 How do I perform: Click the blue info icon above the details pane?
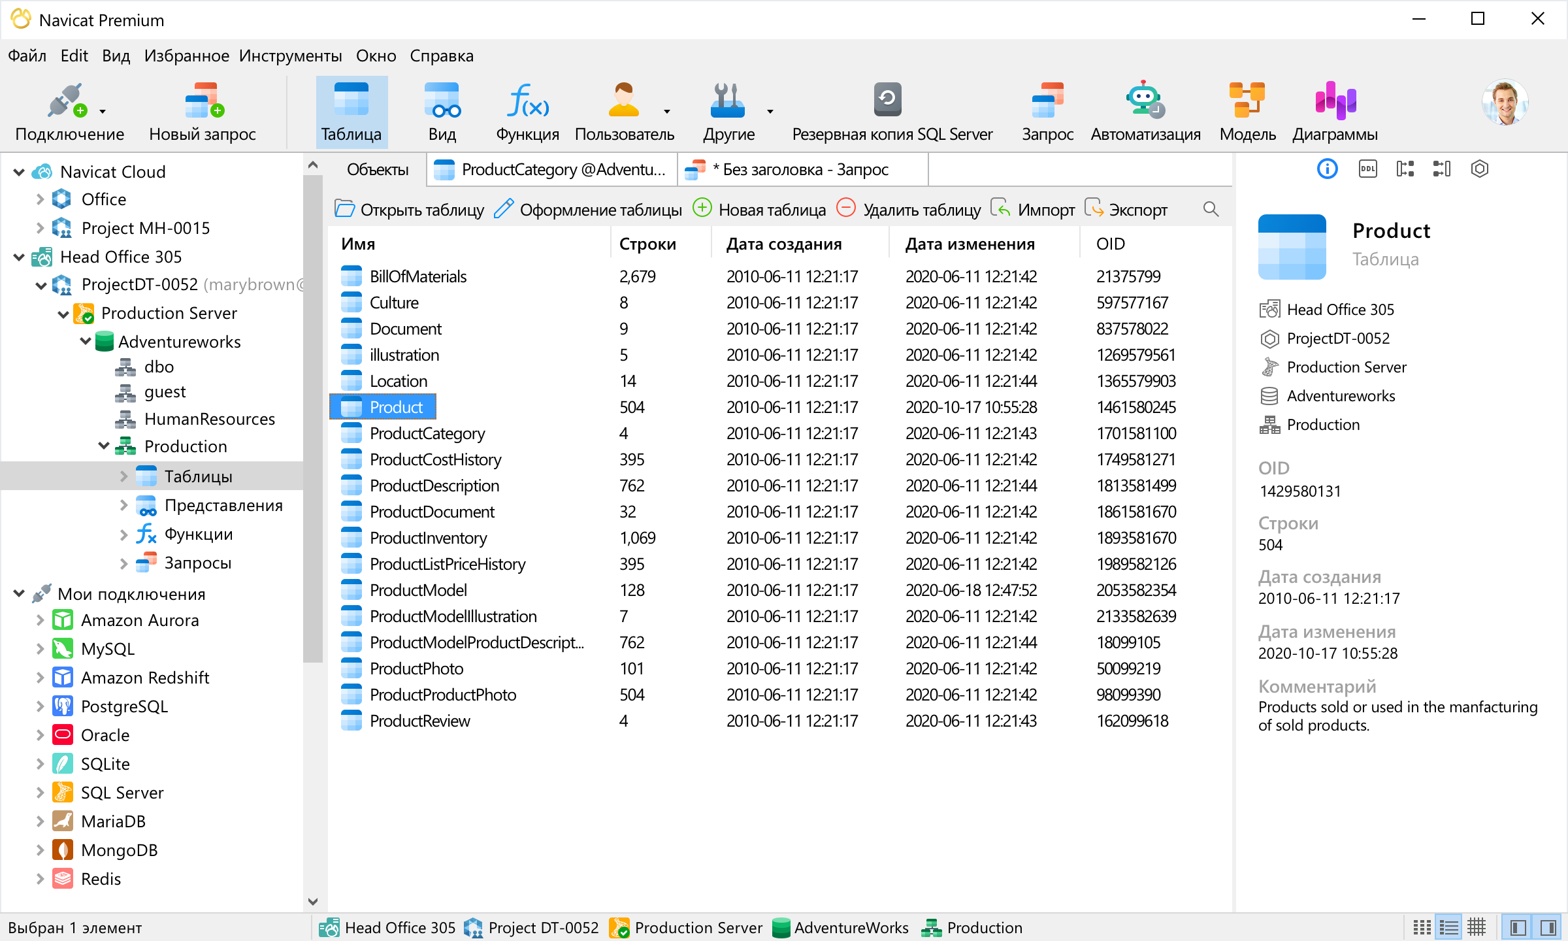coord(1327,169)
